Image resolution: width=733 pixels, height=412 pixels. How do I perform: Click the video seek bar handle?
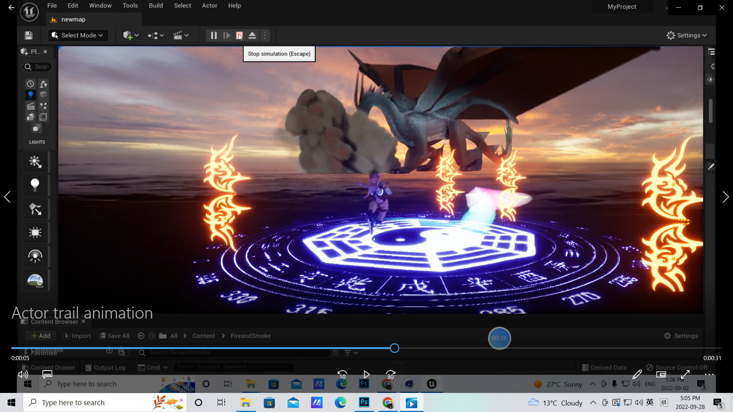point(394,348)
